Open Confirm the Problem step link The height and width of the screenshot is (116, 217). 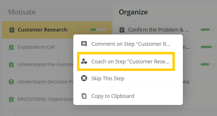158,30
